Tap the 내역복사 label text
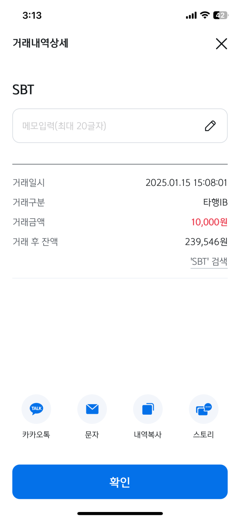Screen dimensions: 240x520 click(148, 435)
